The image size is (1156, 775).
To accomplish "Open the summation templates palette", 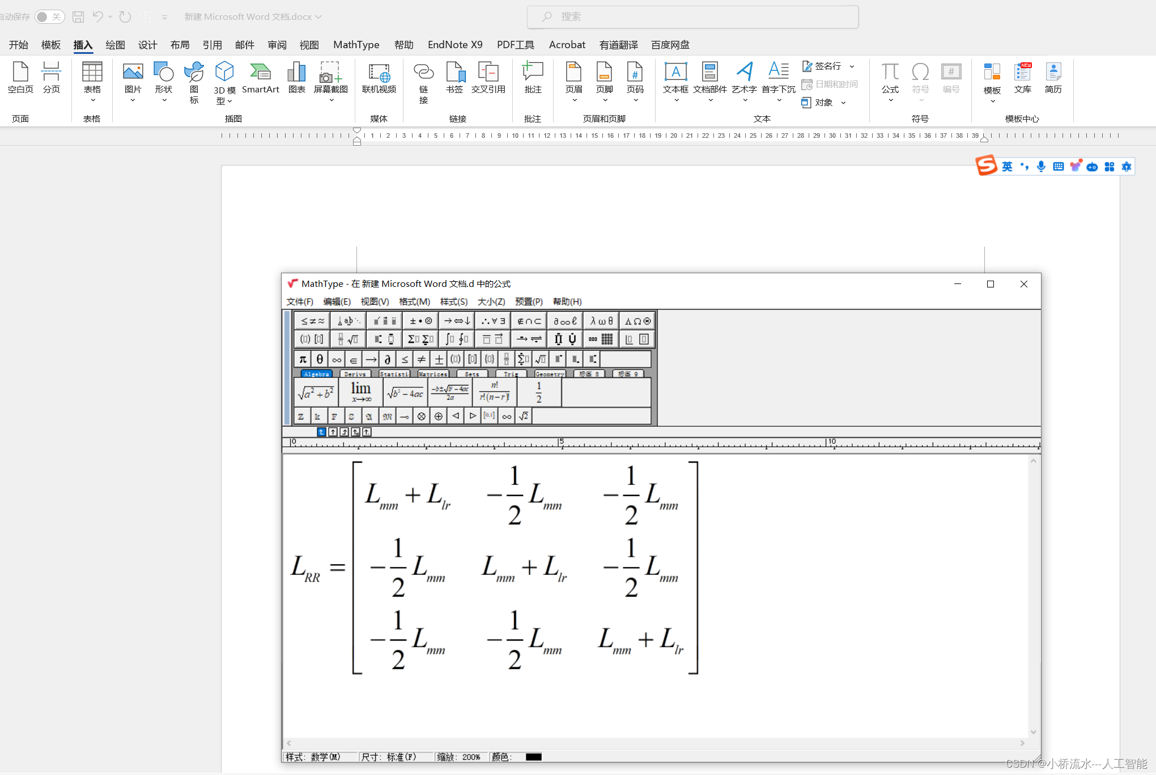I will [x=420, y=339].
